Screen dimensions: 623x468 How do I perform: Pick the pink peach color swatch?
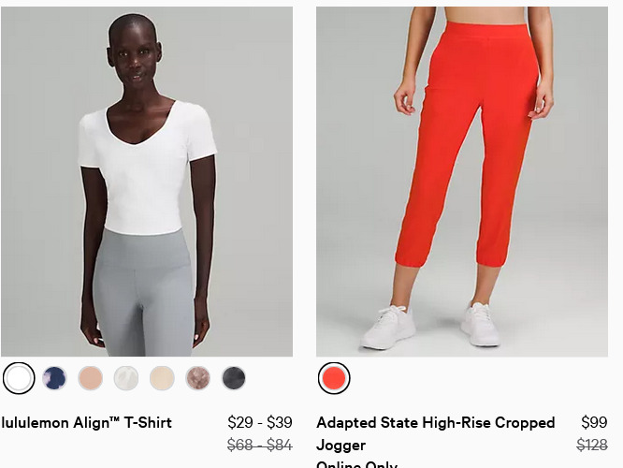coord(91,378)
